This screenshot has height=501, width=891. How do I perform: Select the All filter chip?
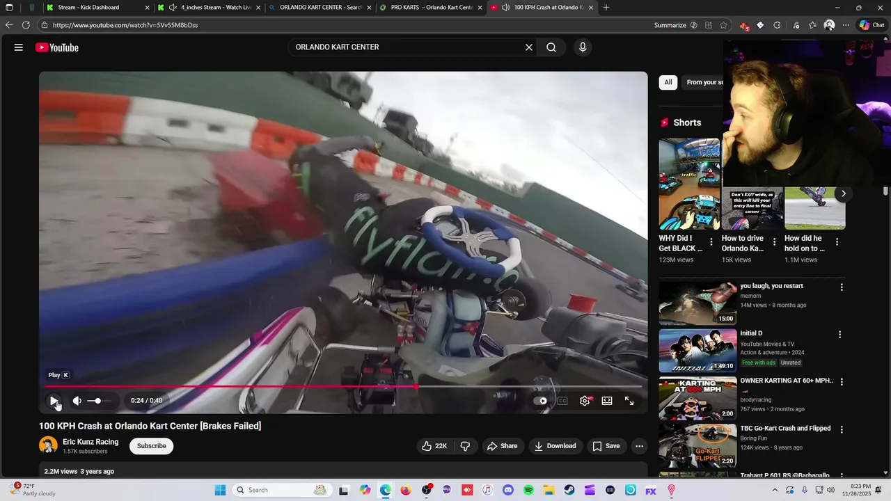pos(668,82)
